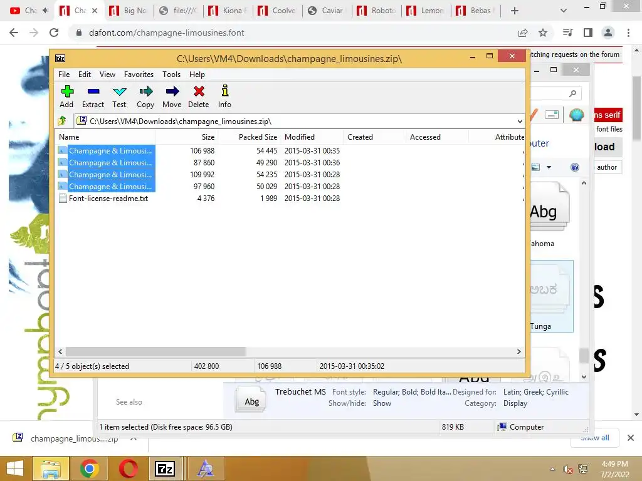Sort file list by Name column
The image size is (642, 481).
tap(105, 137)
